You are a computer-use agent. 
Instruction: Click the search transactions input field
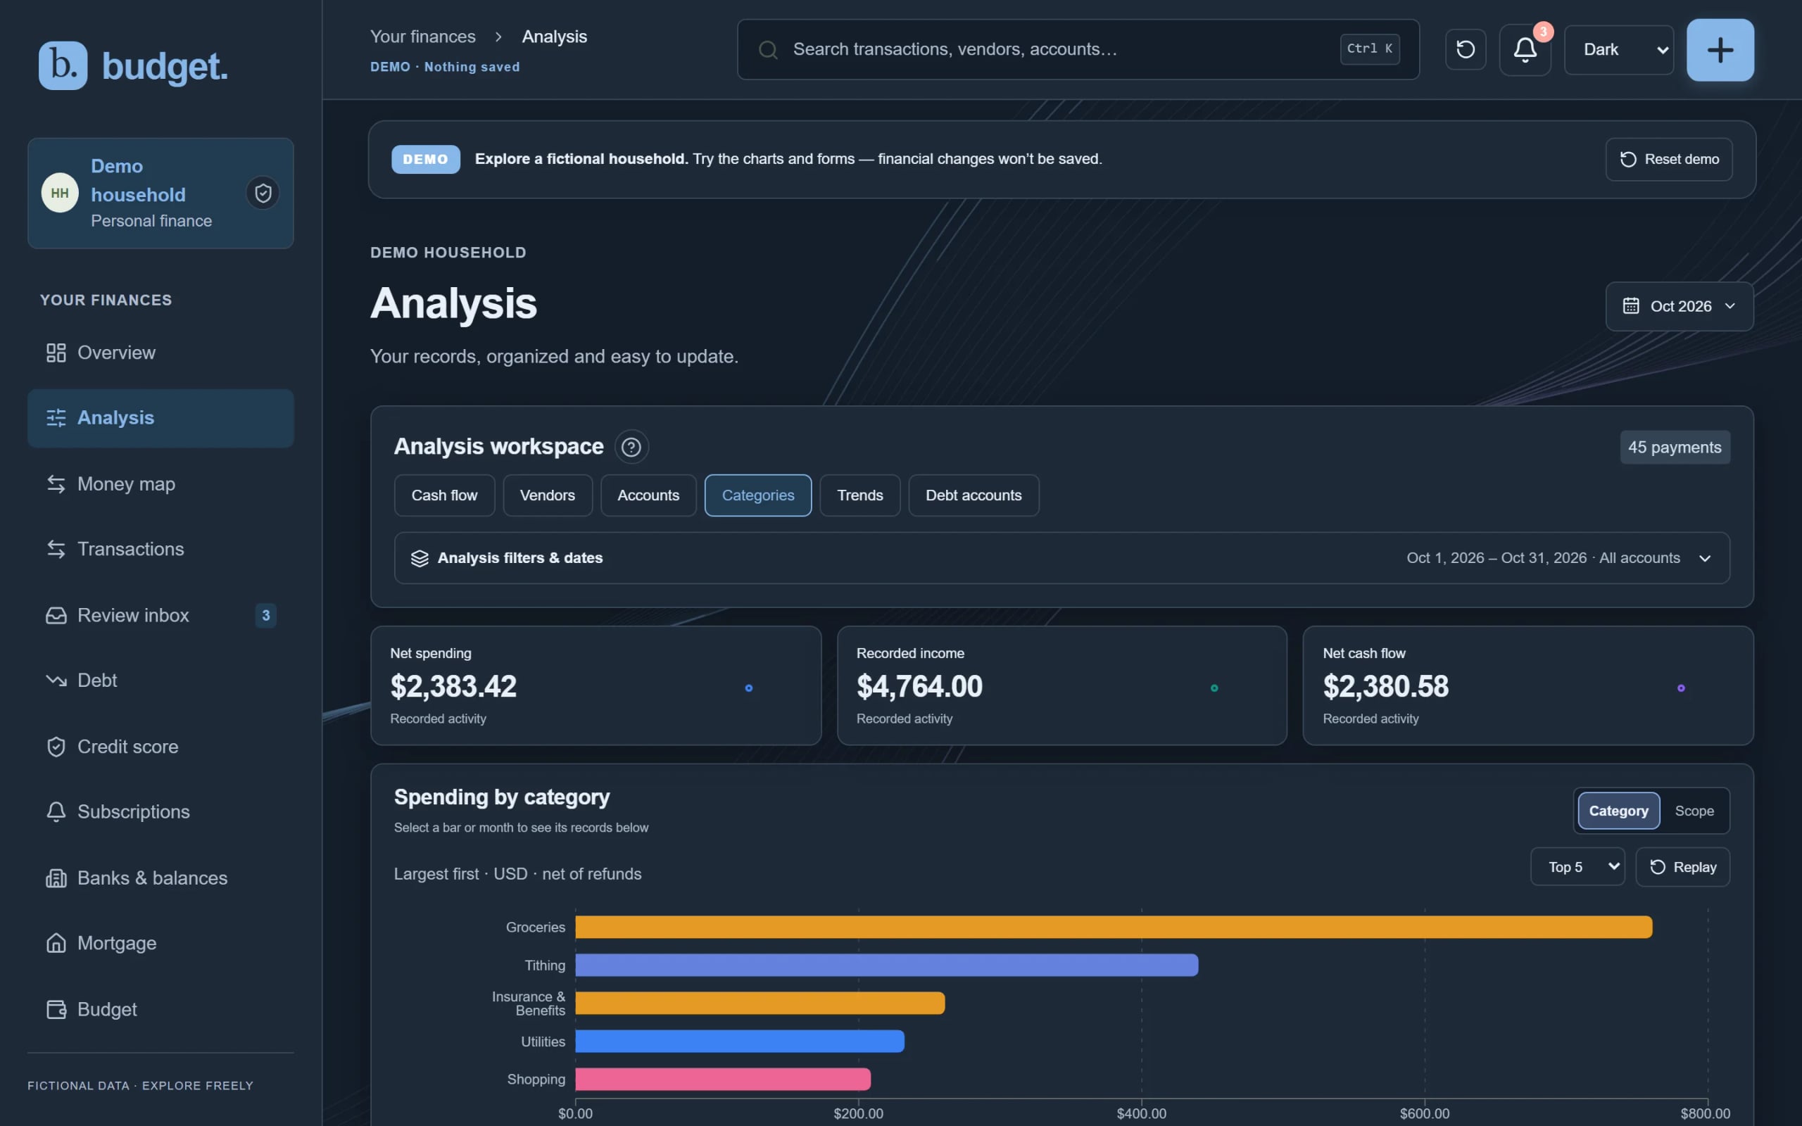1078,50
